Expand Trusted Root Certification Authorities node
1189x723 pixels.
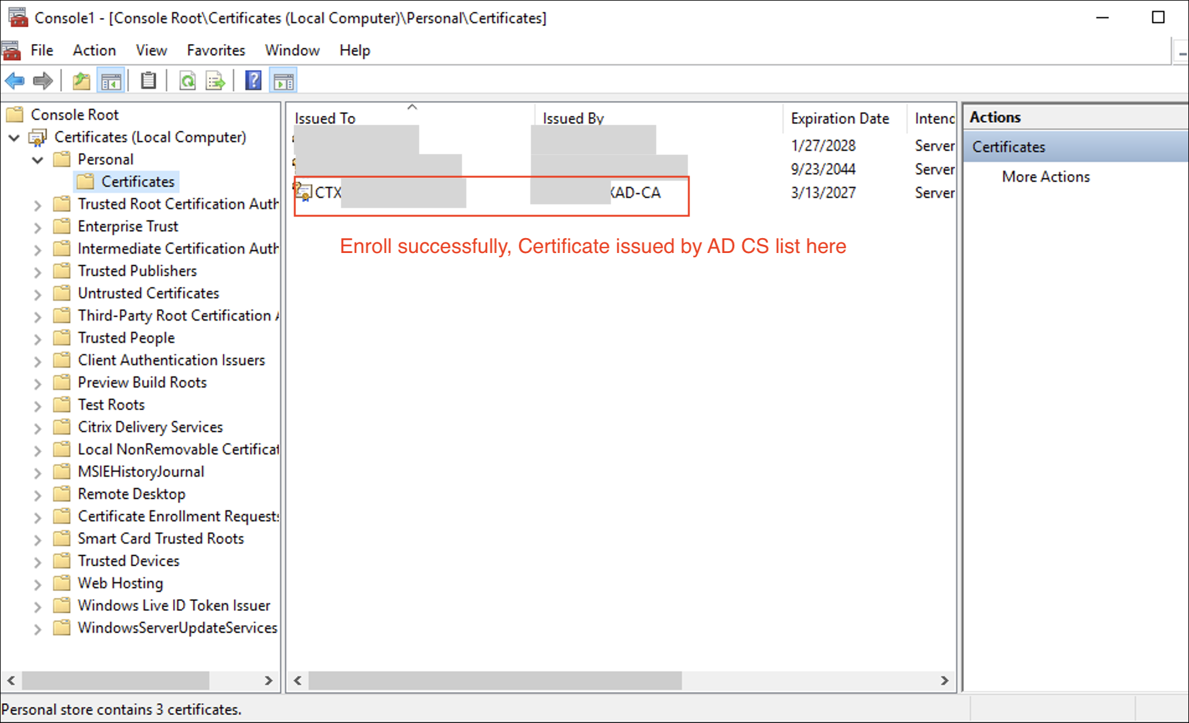[x=38, y=205]
